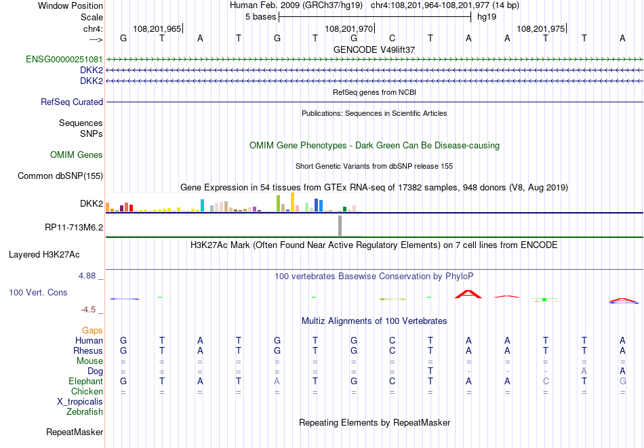Click the chr4: ruler label

(93, 28)
